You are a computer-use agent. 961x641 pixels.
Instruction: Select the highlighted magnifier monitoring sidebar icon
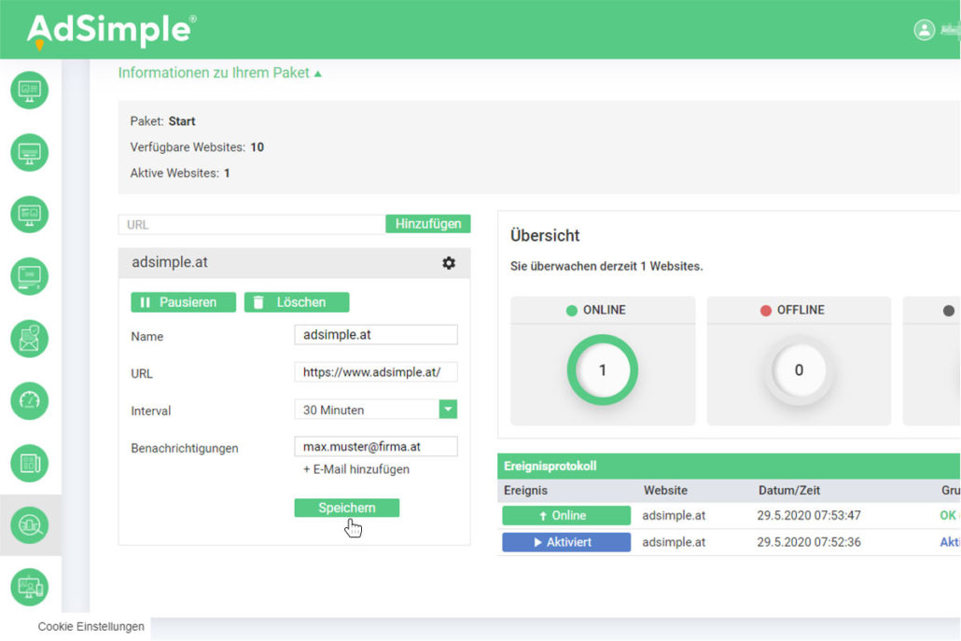[29, 525]
